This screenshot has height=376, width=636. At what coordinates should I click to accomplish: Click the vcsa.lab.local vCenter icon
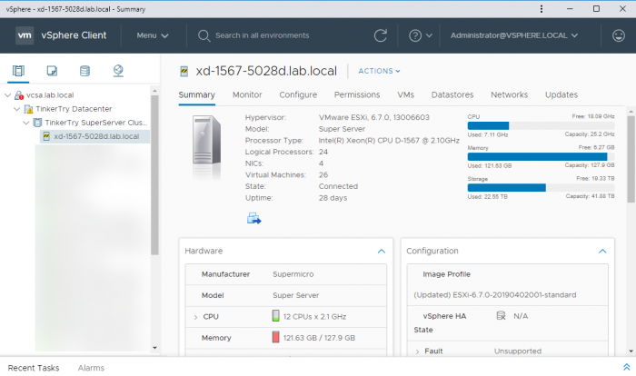pos(19,95)
